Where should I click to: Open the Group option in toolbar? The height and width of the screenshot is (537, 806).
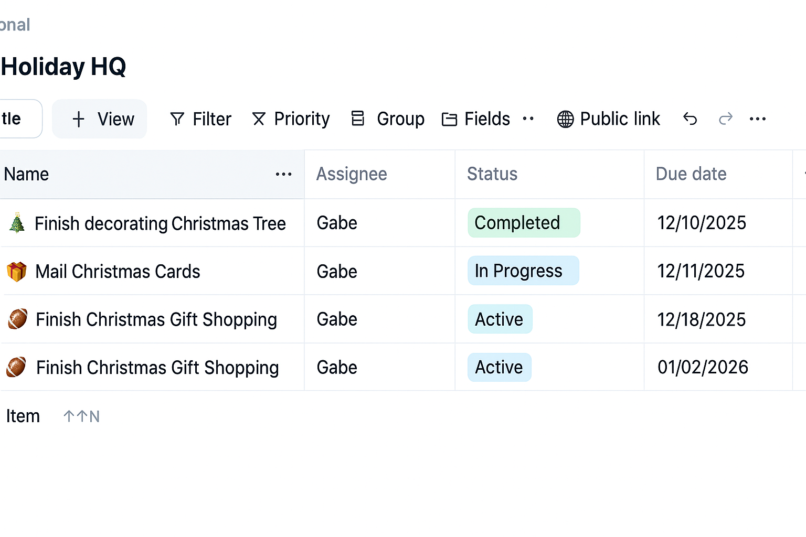388,119
